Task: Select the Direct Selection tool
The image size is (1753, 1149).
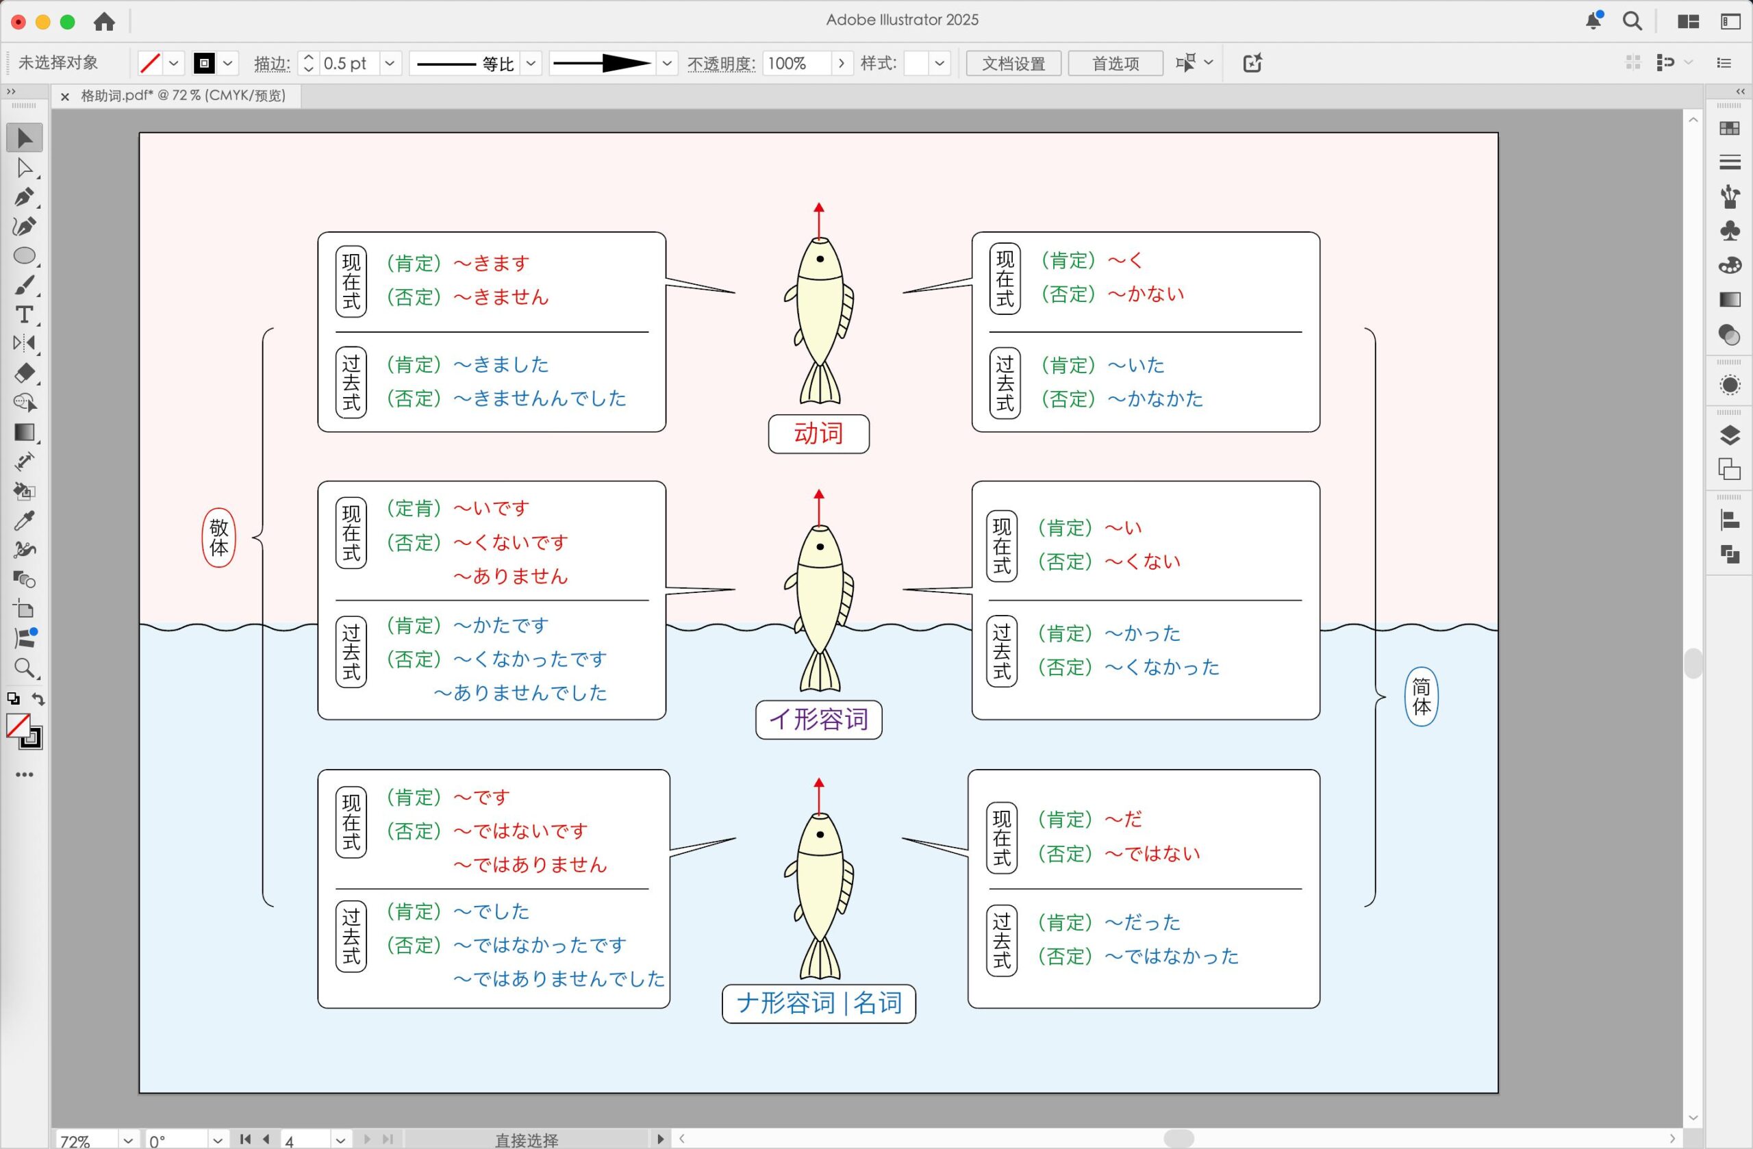Action: pos(24,168)
